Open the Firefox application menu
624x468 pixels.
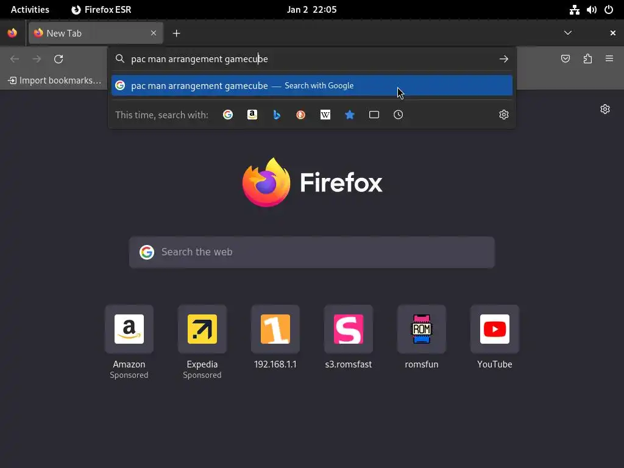click(x=609, y=58)
